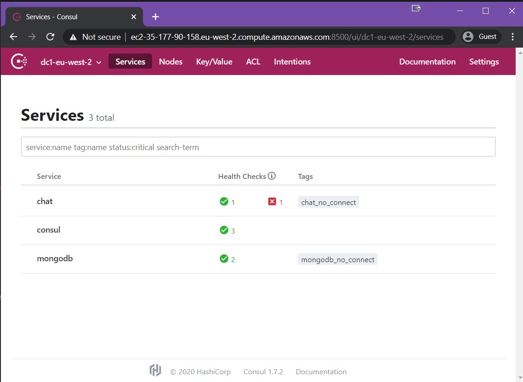Click the media control icon in title bar
Screen dimensions: 523x382
[x=416, y=8]
